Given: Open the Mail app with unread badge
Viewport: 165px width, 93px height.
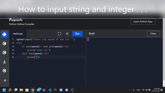Looking at the screenshot, I should [39, 90].
